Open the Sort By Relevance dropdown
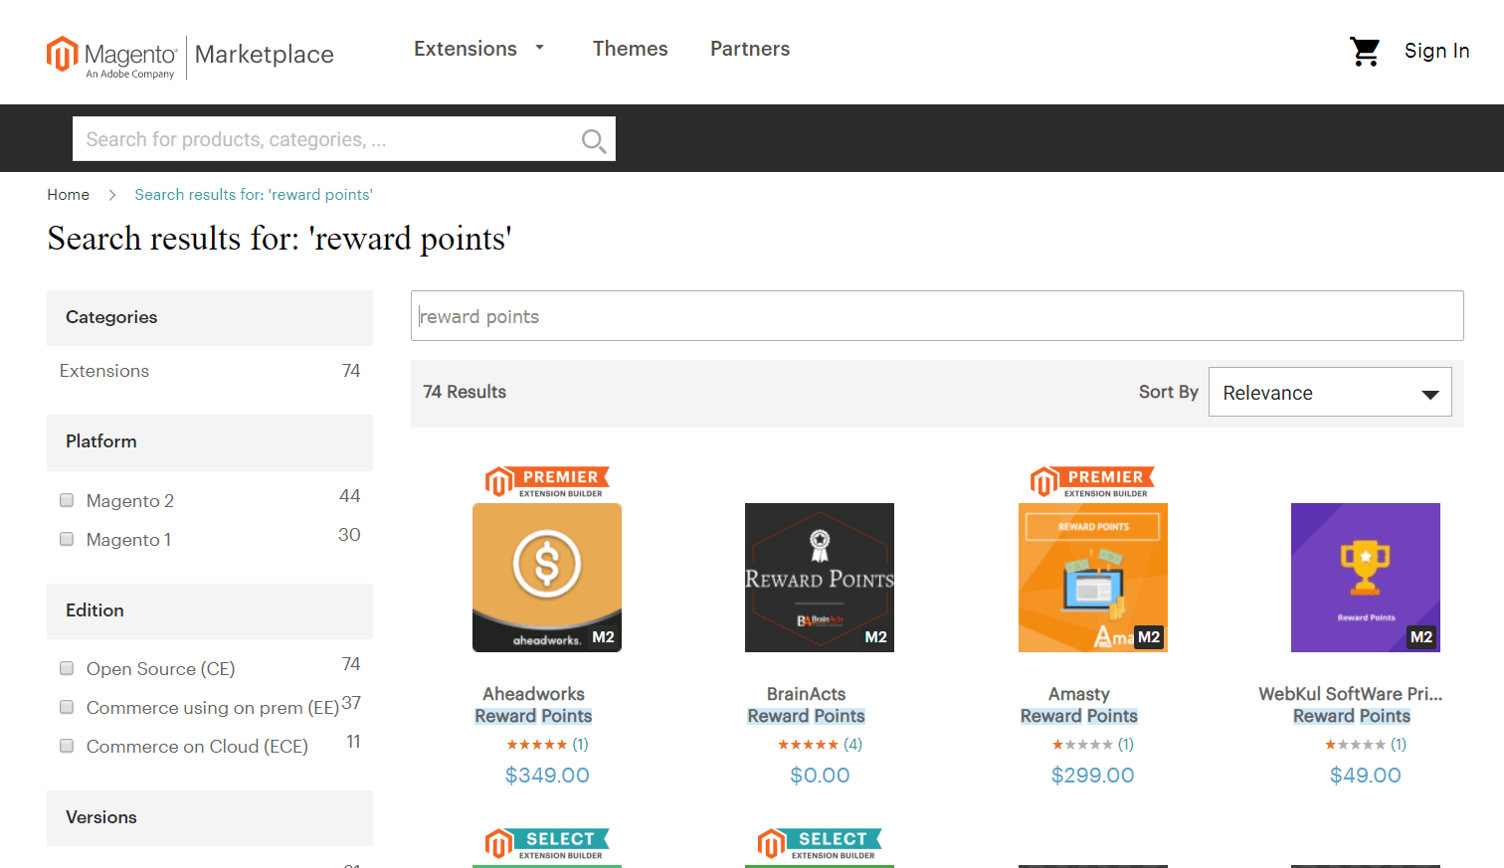1504x868 pixels. [x=1330, y=393]
